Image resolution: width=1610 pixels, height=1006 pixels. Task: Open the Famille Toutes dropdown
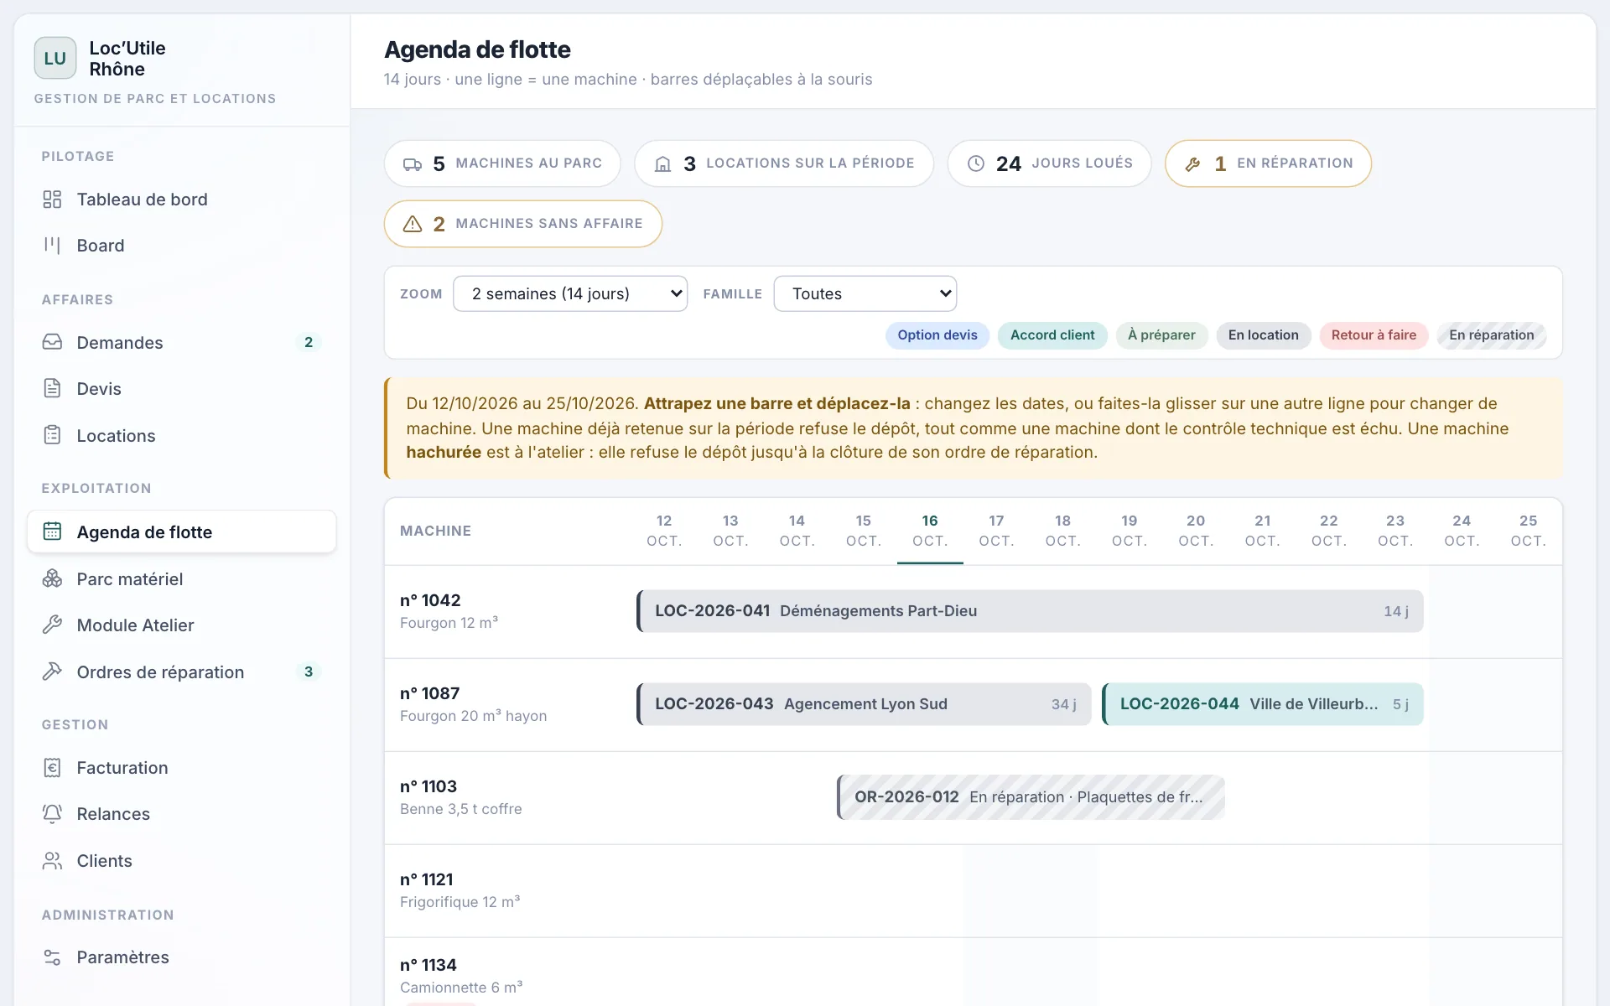pos(865,293)
